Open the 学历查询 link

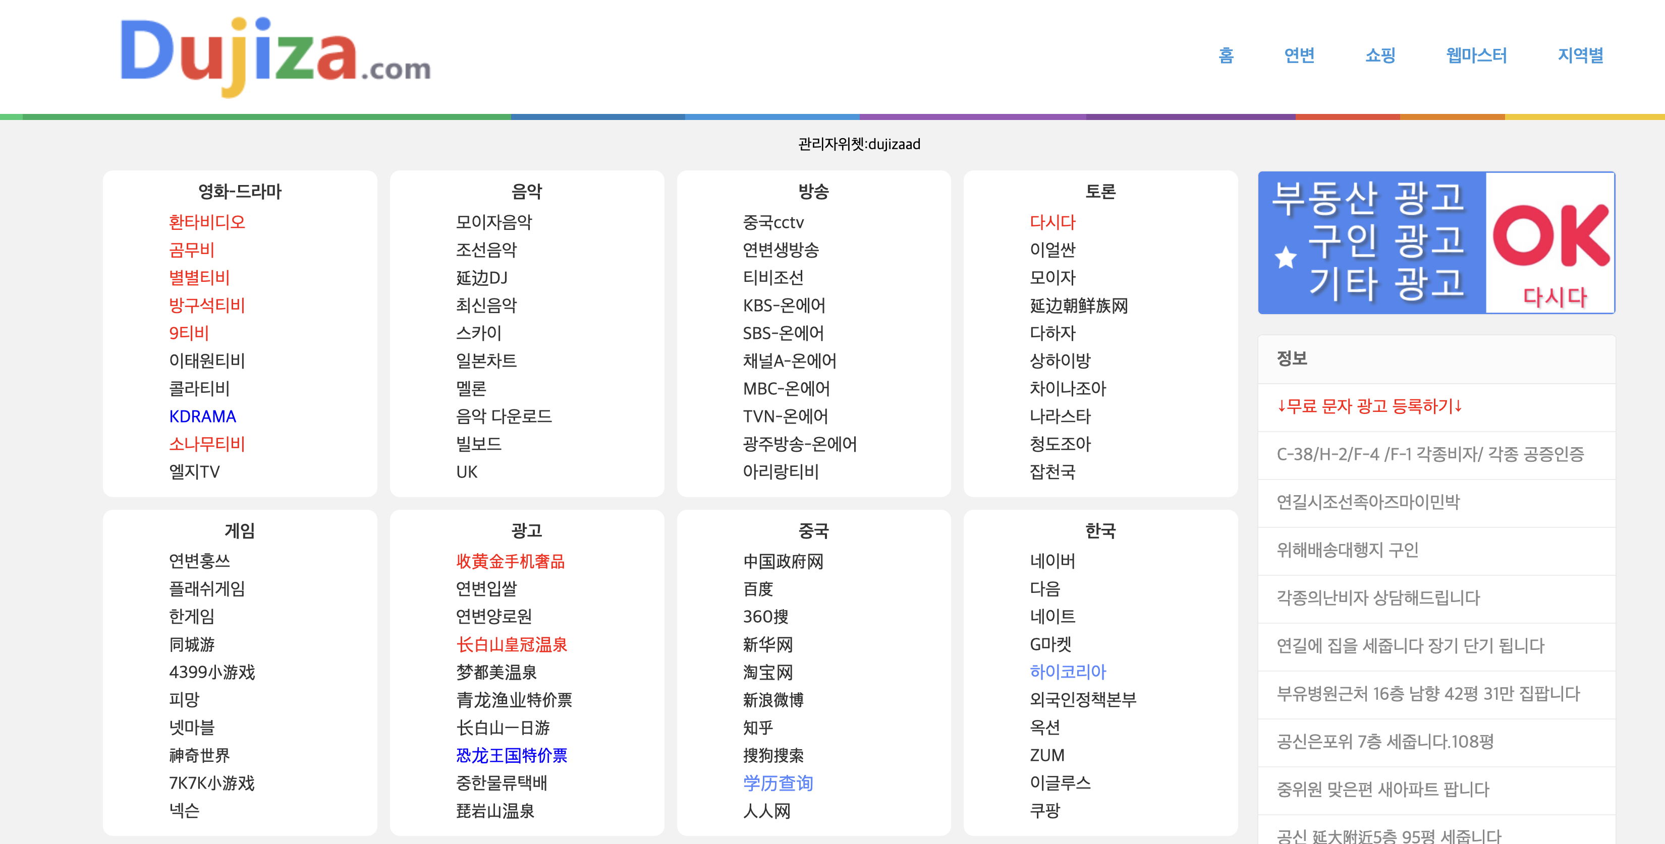778,783
